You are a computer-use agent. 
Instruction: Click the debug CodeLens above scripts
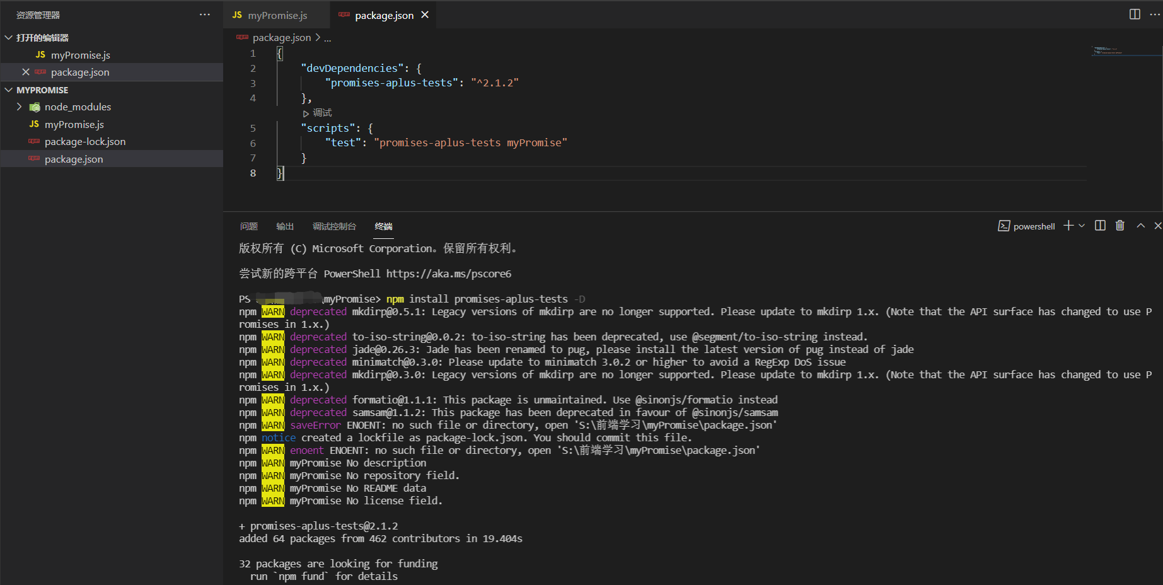tap(318, 113)
